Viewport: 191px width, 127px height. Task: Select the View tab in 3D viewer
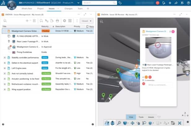tap(131, 117)
